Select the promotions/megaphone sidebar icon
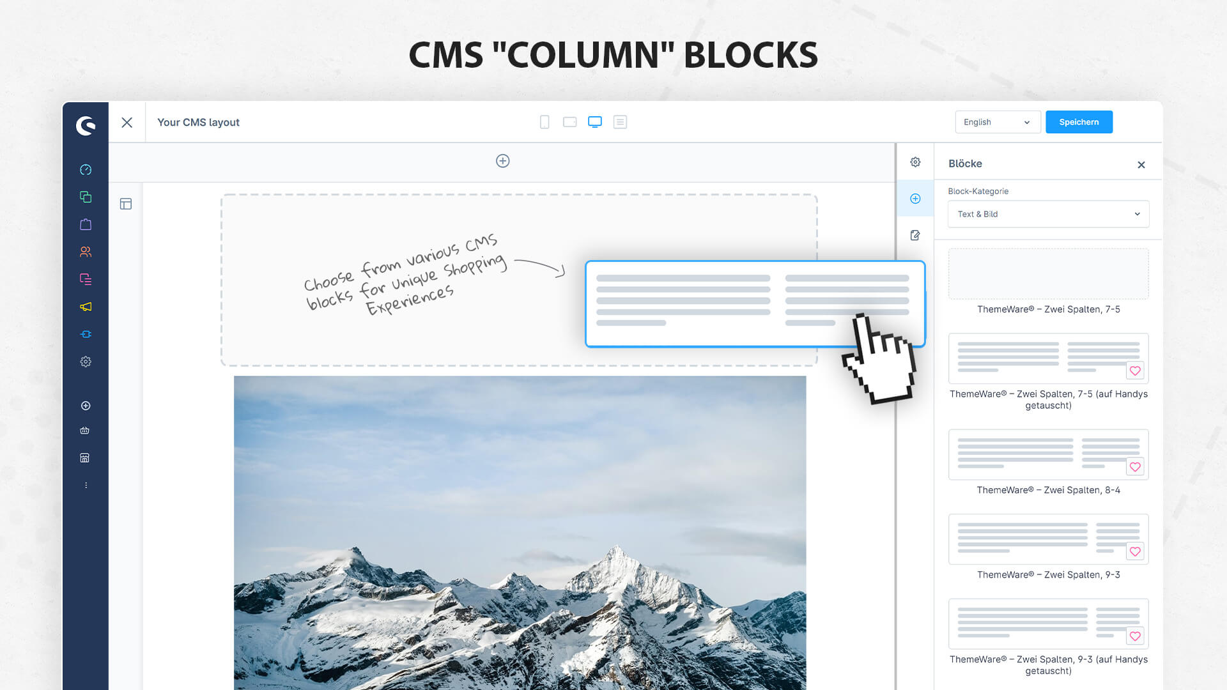The height and width of the screenshot is (690, 1227). click(84, 307)
